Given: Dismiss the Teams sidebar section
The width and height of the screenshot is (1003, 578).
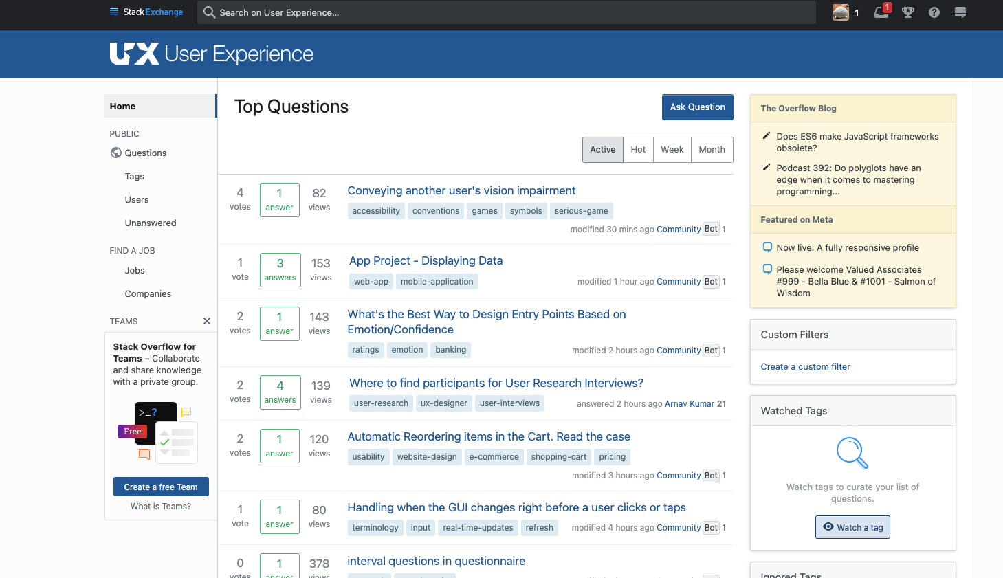Looking at the screenshot, I should point(207,321).
